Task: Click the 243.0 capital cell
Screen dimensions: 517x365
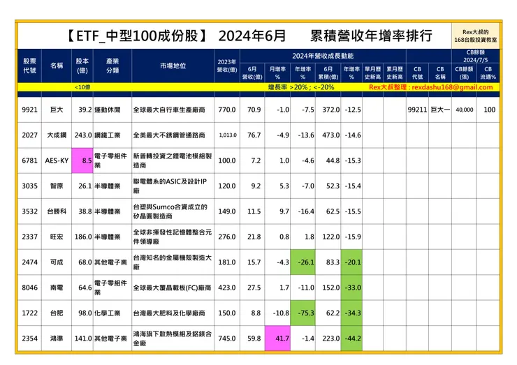Action: coord(82,135)
